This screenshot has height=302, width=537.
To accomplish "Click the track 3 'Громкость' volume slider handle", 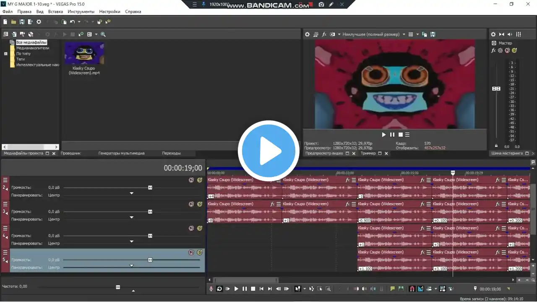I will (x=150, y=212).
